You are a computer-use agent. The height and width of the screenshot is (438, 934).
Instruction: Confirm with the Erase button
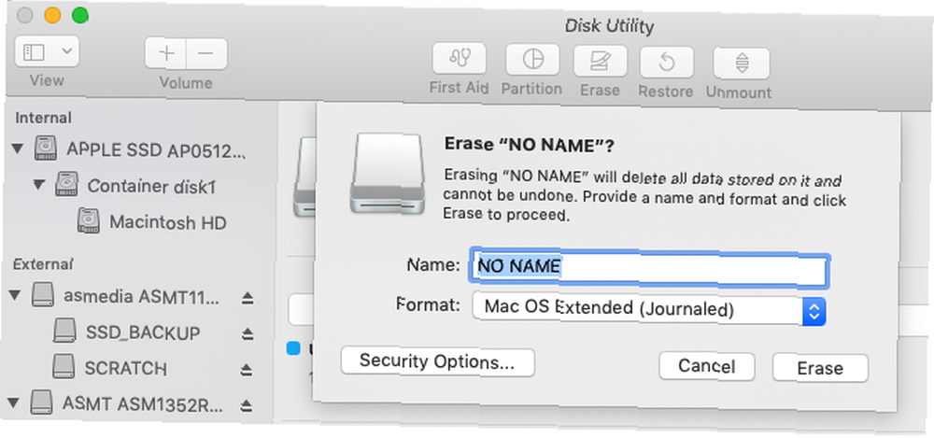pos(820,368)
